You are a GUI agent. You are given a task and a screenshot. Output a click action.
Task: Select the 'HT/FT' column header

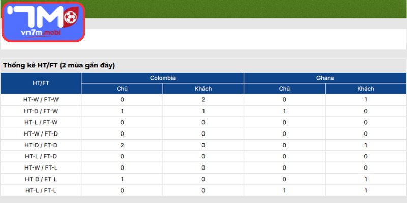(x=41, y=83)
